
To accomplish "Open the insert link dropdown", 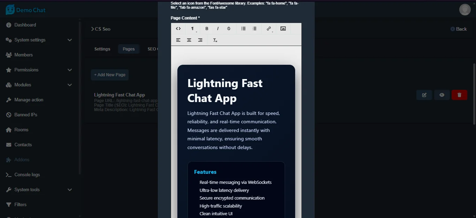I will 269,29.
